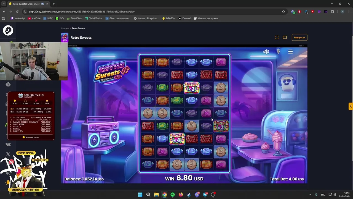Open the apps grid in bookmarks bar

point(4,18)
